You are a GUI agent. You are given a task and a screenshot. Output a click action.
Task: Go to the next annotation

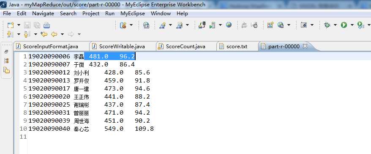pyautogui.click(x=10, y=34)
